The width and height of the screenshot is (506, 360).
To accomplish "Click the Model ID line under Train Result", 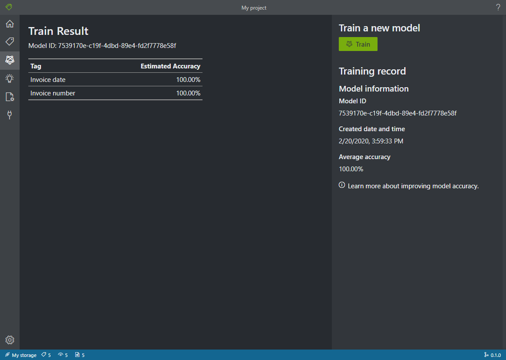I will pyautogui.click(x=102, y=46).
